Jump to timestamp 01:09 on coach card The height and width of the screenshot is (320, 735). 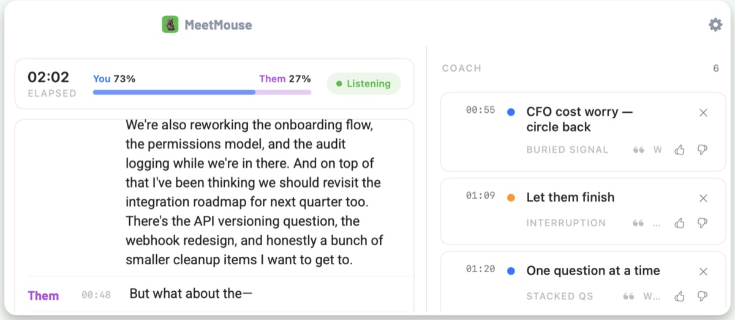[480, 197]
